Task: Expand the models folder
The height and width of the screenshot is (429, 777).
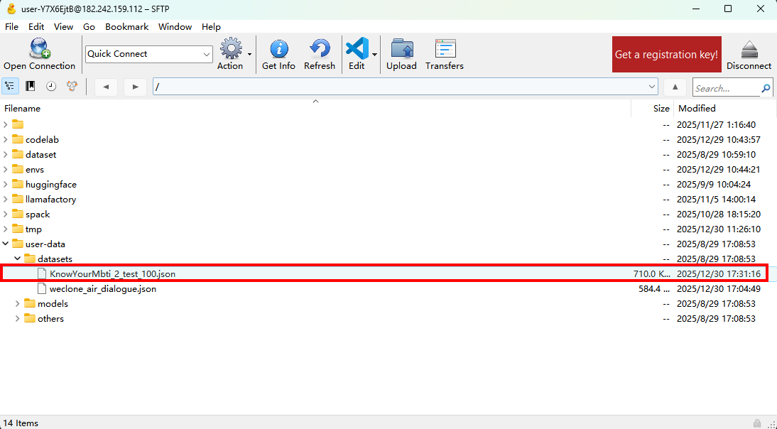Action: click(x=18, y=304)
